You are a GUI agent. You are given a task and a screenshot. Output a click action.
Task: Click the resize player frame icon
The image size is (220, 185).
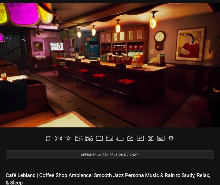click(110, 138)
